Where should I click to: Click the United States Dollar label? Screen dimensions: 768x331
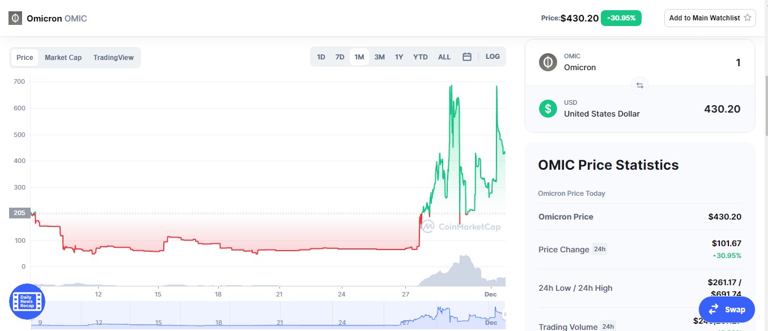tap(601, 114)
